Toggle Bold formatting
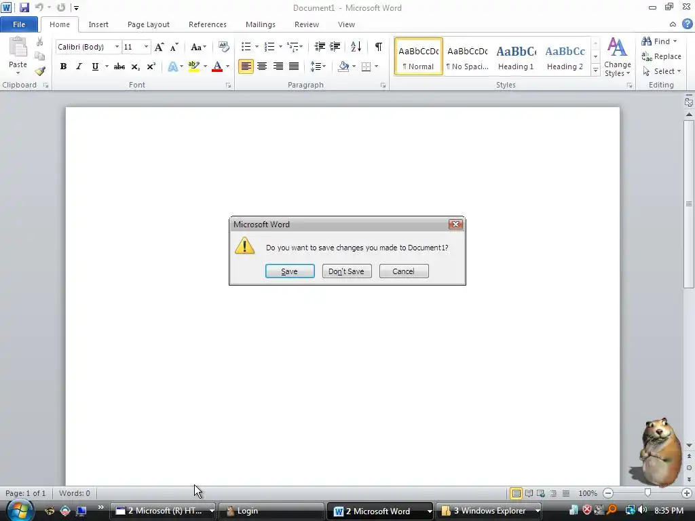This screenshot has height=521, width=695. coord(63,66)
